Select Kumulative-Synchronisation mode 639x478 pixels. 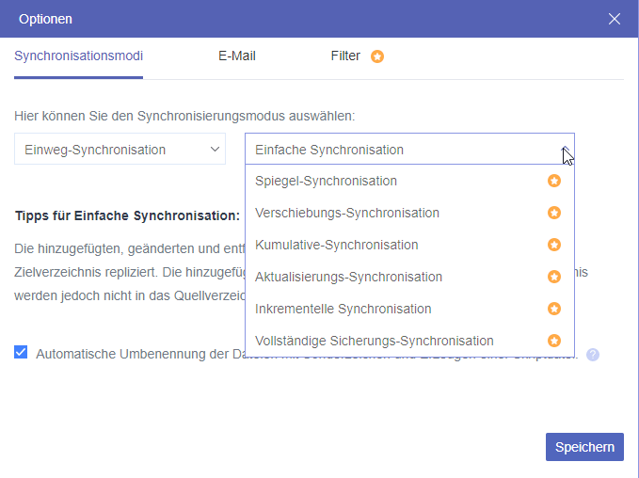pyautogui.click(x=336, y=245)
